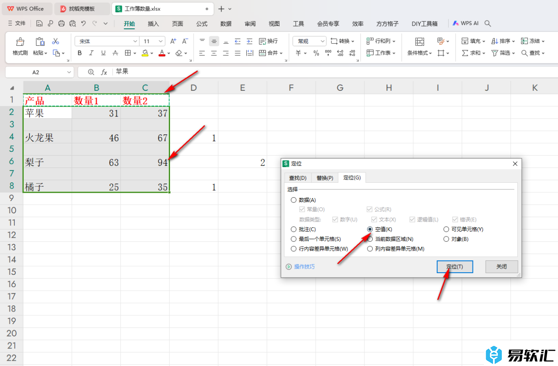Decrease font size with A- icon
558x366 pixels.
(185, 41)
